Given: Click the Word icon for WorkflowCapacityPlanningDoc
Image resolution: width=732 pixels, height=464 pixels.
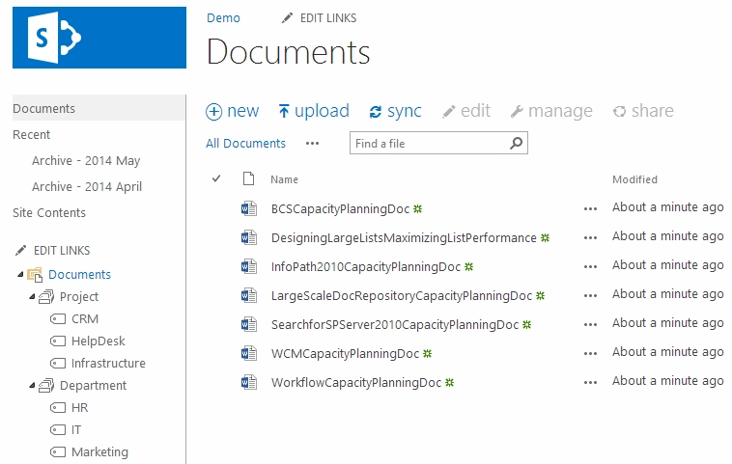Looking at the screenshot, I should tap(249, 382).
